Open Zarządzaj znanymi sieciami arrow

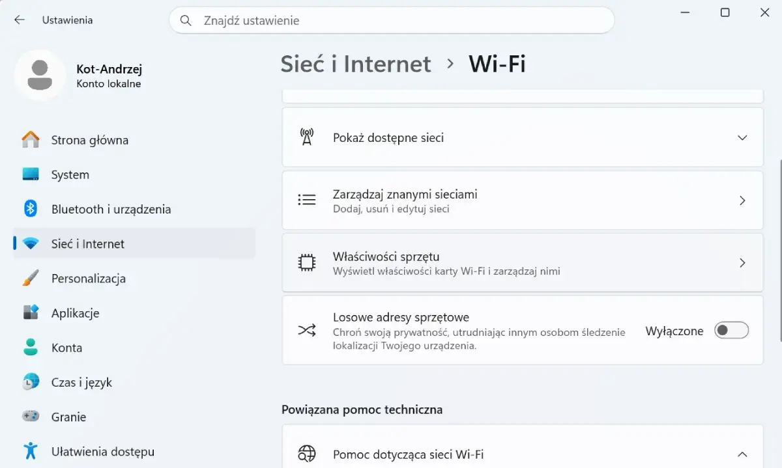[x=742, y=200]
